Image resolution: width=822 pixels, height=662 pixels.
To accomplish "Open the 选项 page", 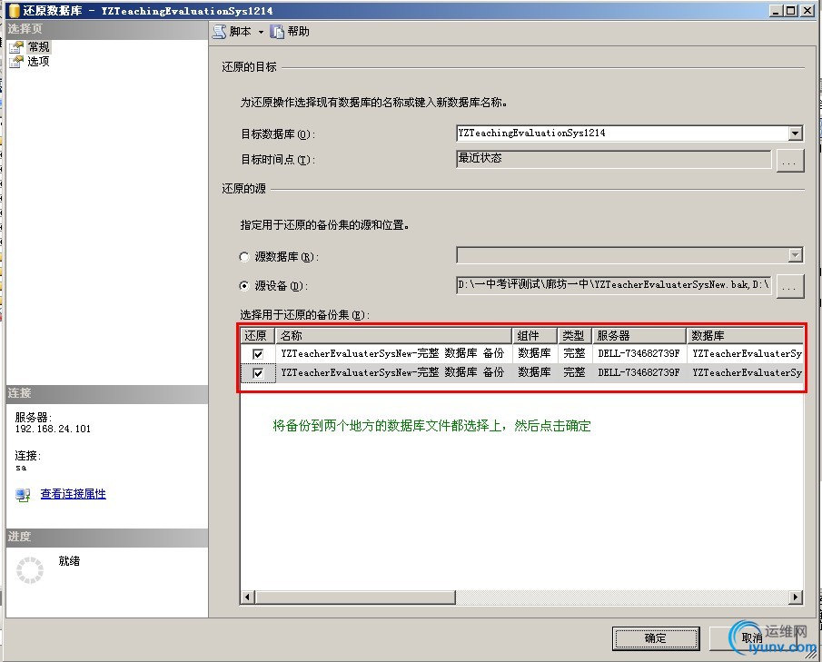I will coord(38,62).
